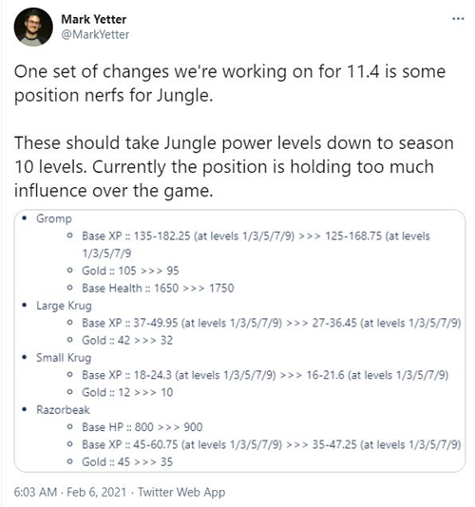Click the Gromp Gold 105 >>> 95 line

point(130,271)
